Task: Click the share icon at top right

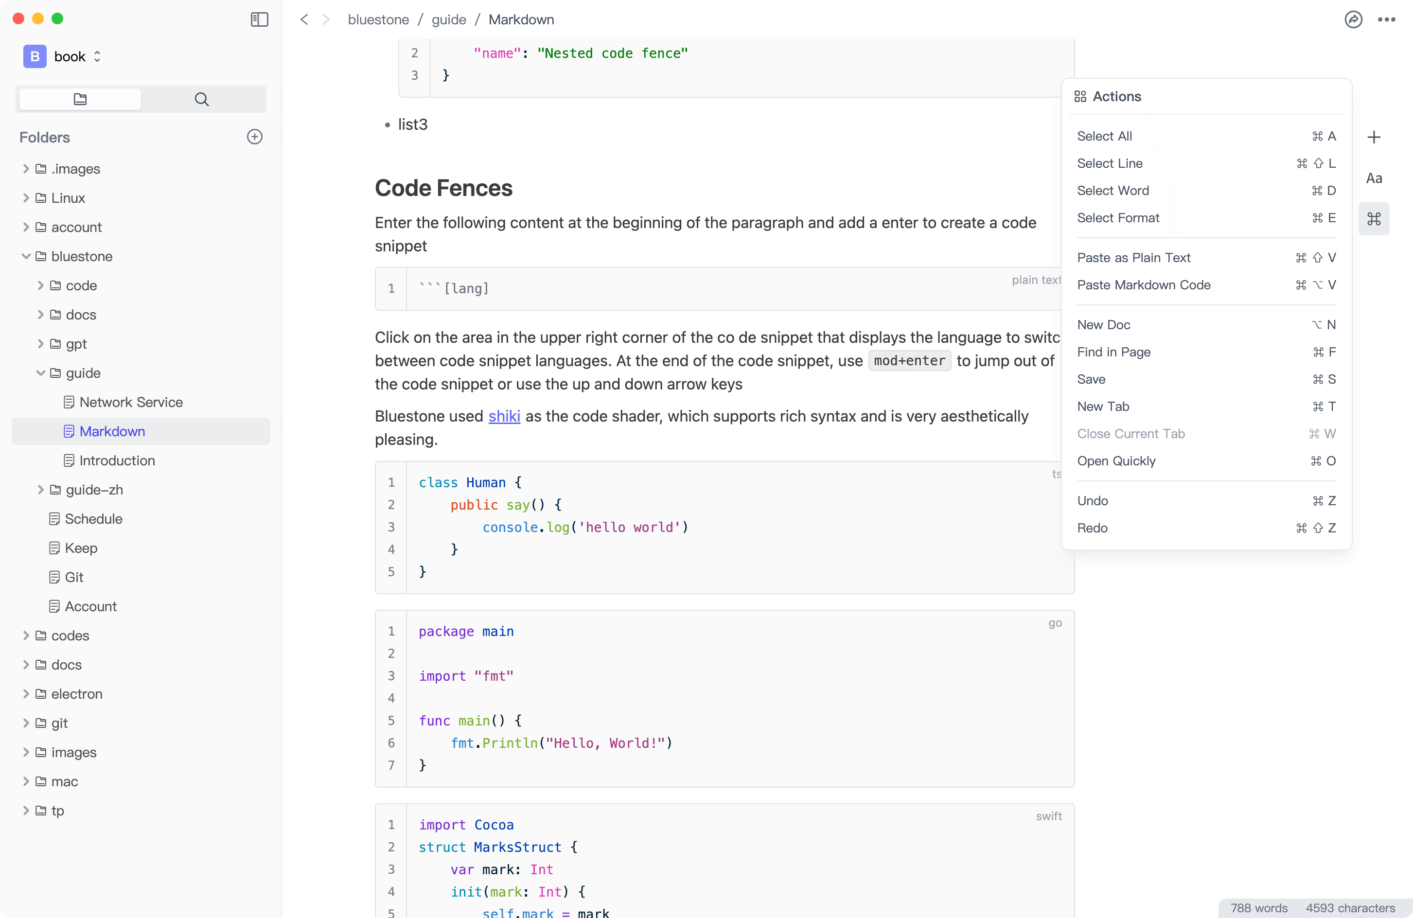Action: (1353, 19)
